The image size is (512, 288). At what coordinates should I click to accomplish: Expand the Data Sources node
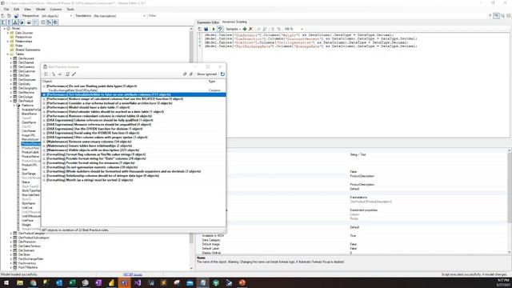pyautogui.click(x=8, y=33)
